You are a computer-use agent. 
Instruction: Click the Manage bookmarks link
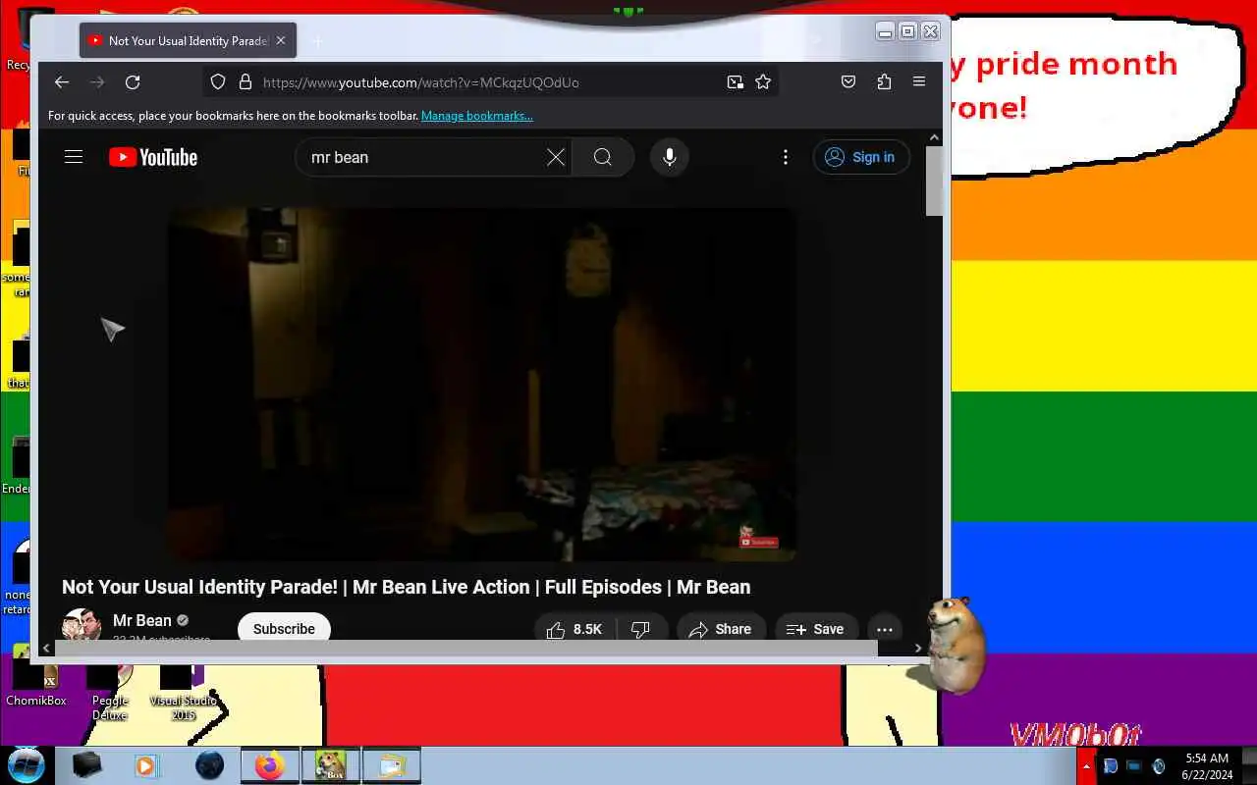[x=477, y=116]
